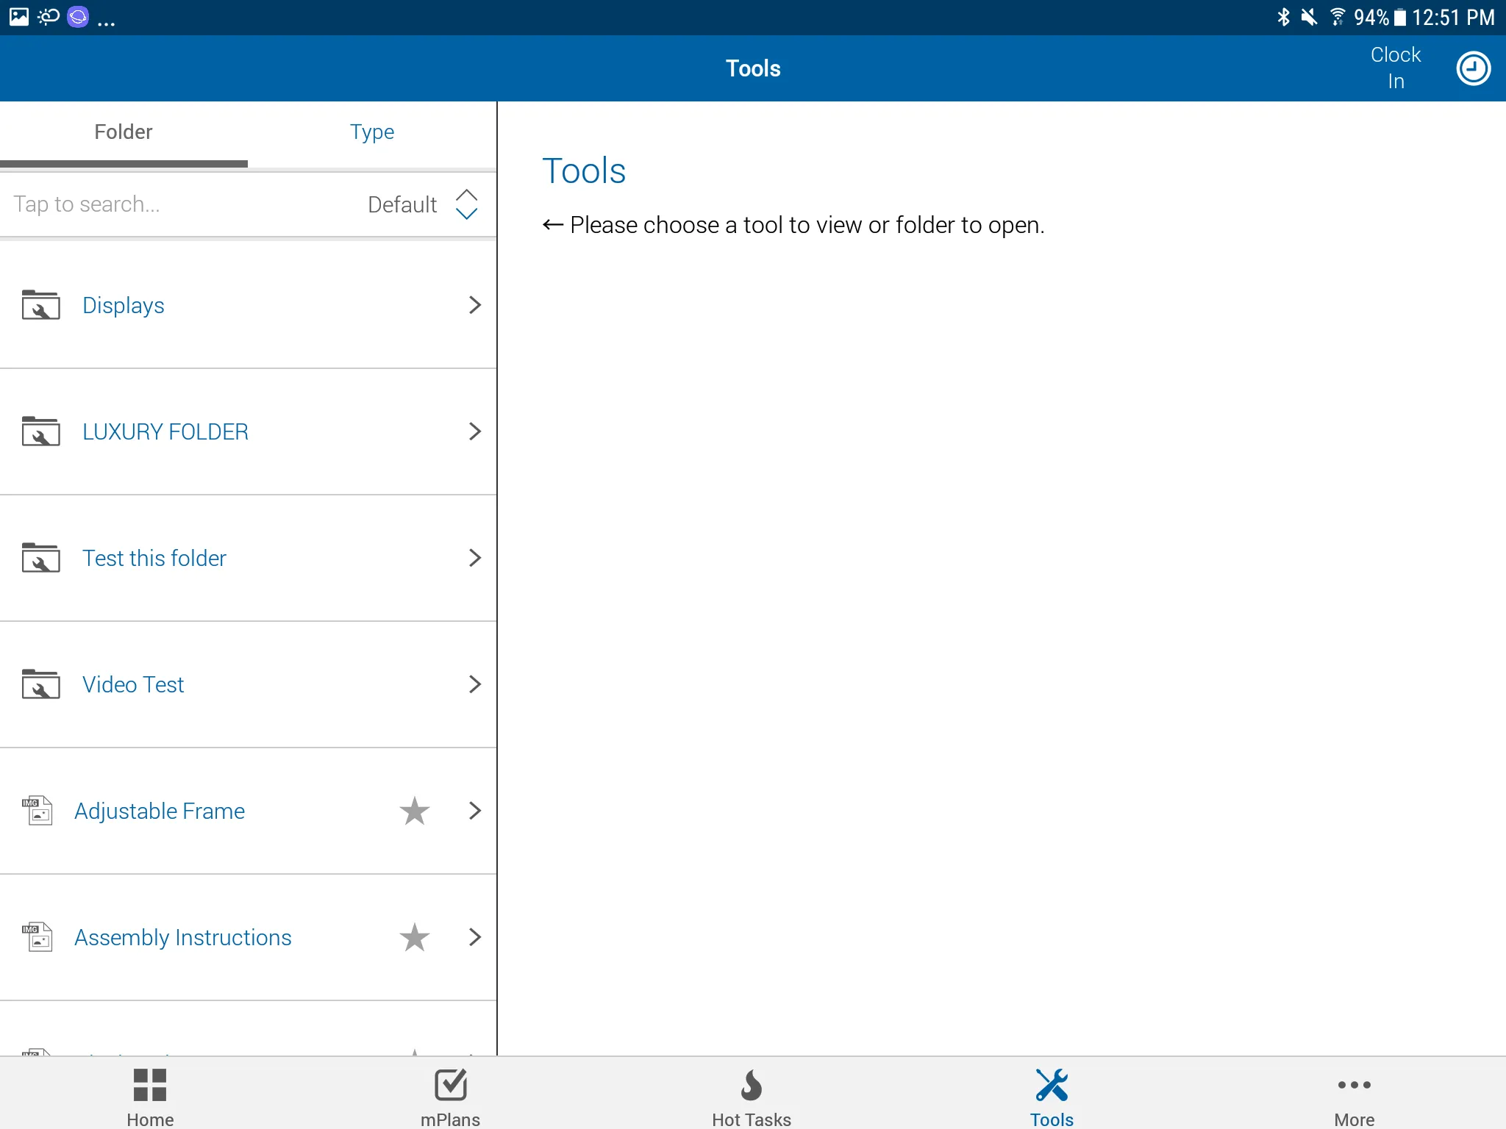Screen dimensions: 1506x1129
Task: Tap the Bluetooth status icon
Action: click(1283, 17)
